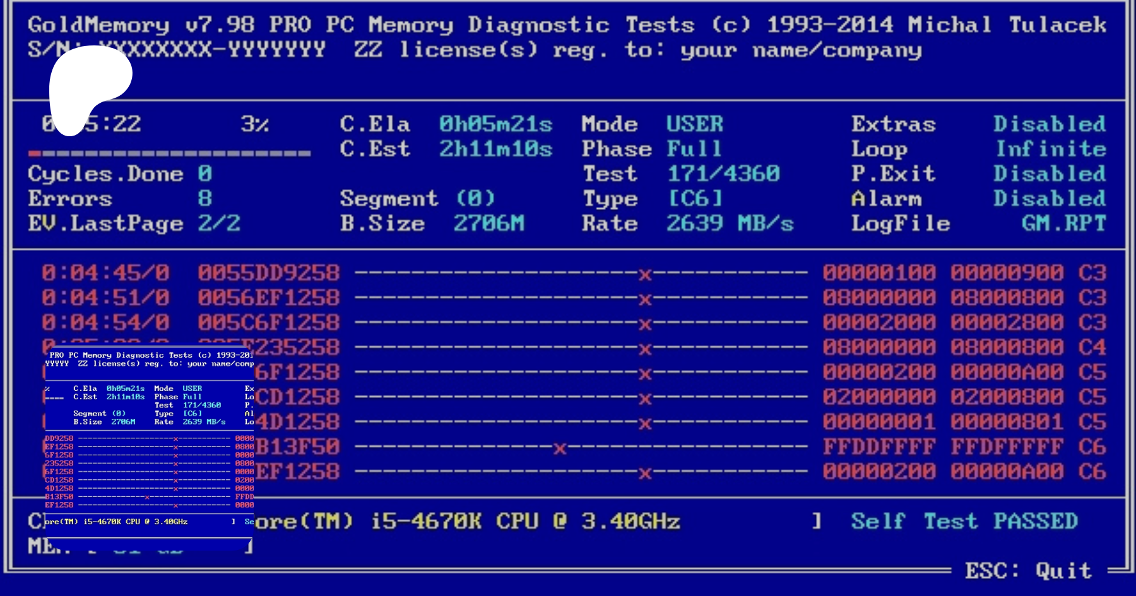Select the Type [C6] value
This screenshot has height=596, width=1136.
pyautogui.click(x=695, y=199)
